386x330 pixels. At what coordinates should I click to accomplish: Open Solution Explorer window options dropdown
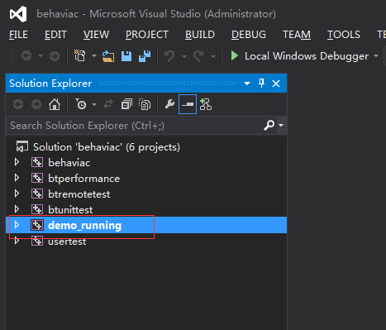247,84
